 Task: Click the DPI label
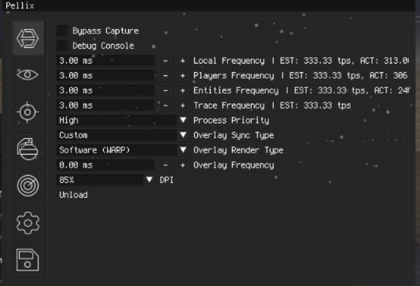167,180
